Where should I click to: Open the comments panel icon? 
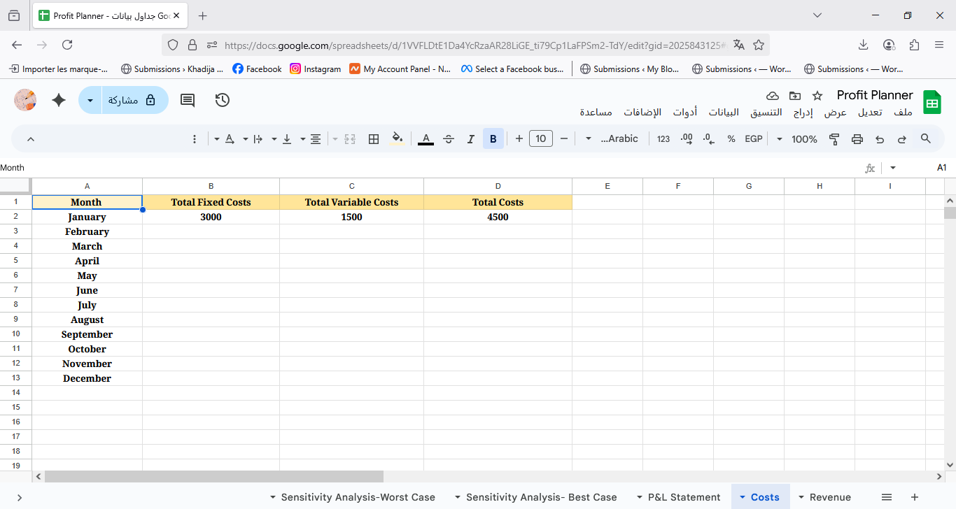[188, 100]
